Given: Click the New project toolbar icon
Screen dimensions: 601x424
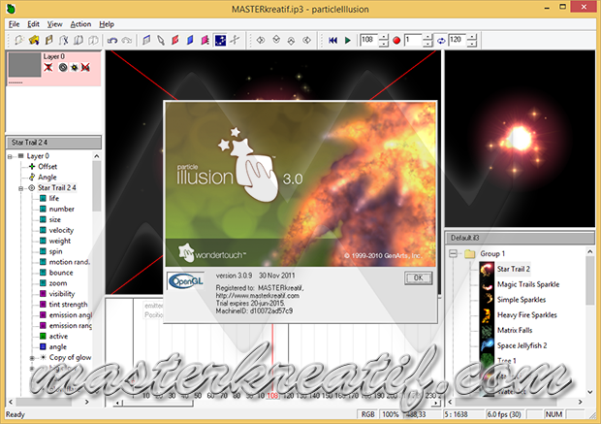Looking at the screenshot, I should (18, 40).
